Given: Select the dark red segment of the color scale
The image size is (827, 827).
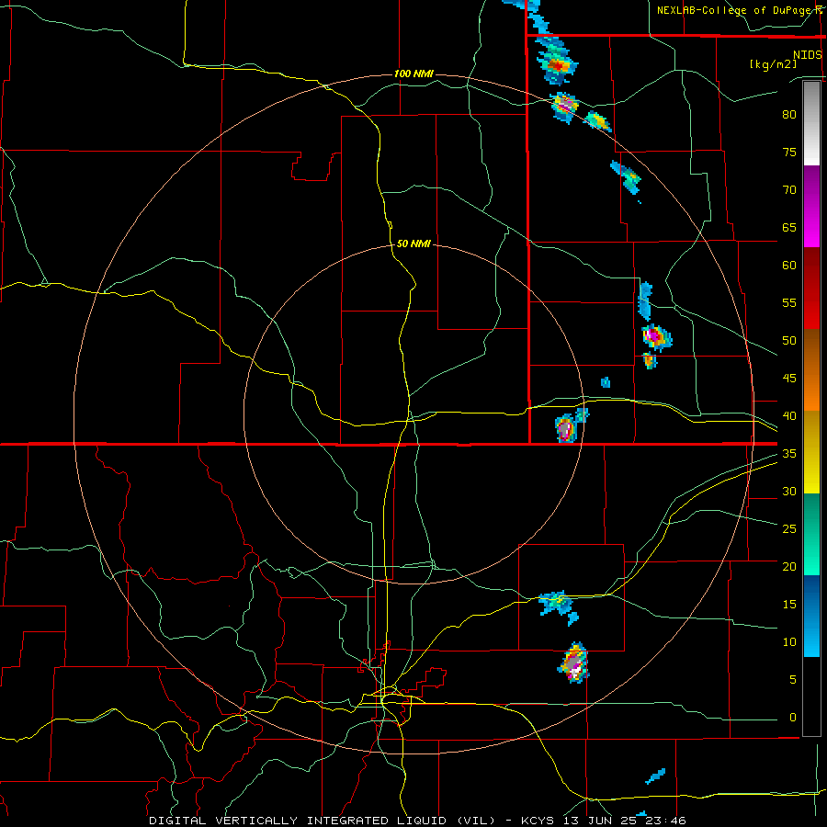Looking at the screenshot, I should point(811,288).
